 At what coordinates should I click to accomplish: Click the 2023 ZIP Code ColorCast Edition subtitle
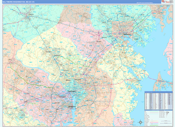pyautogui.click(x=145, y=3)
